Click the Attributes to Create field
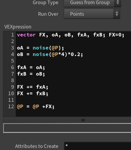Image resolution: width=131 pixels, height=150 pixels. pos(98,146)
